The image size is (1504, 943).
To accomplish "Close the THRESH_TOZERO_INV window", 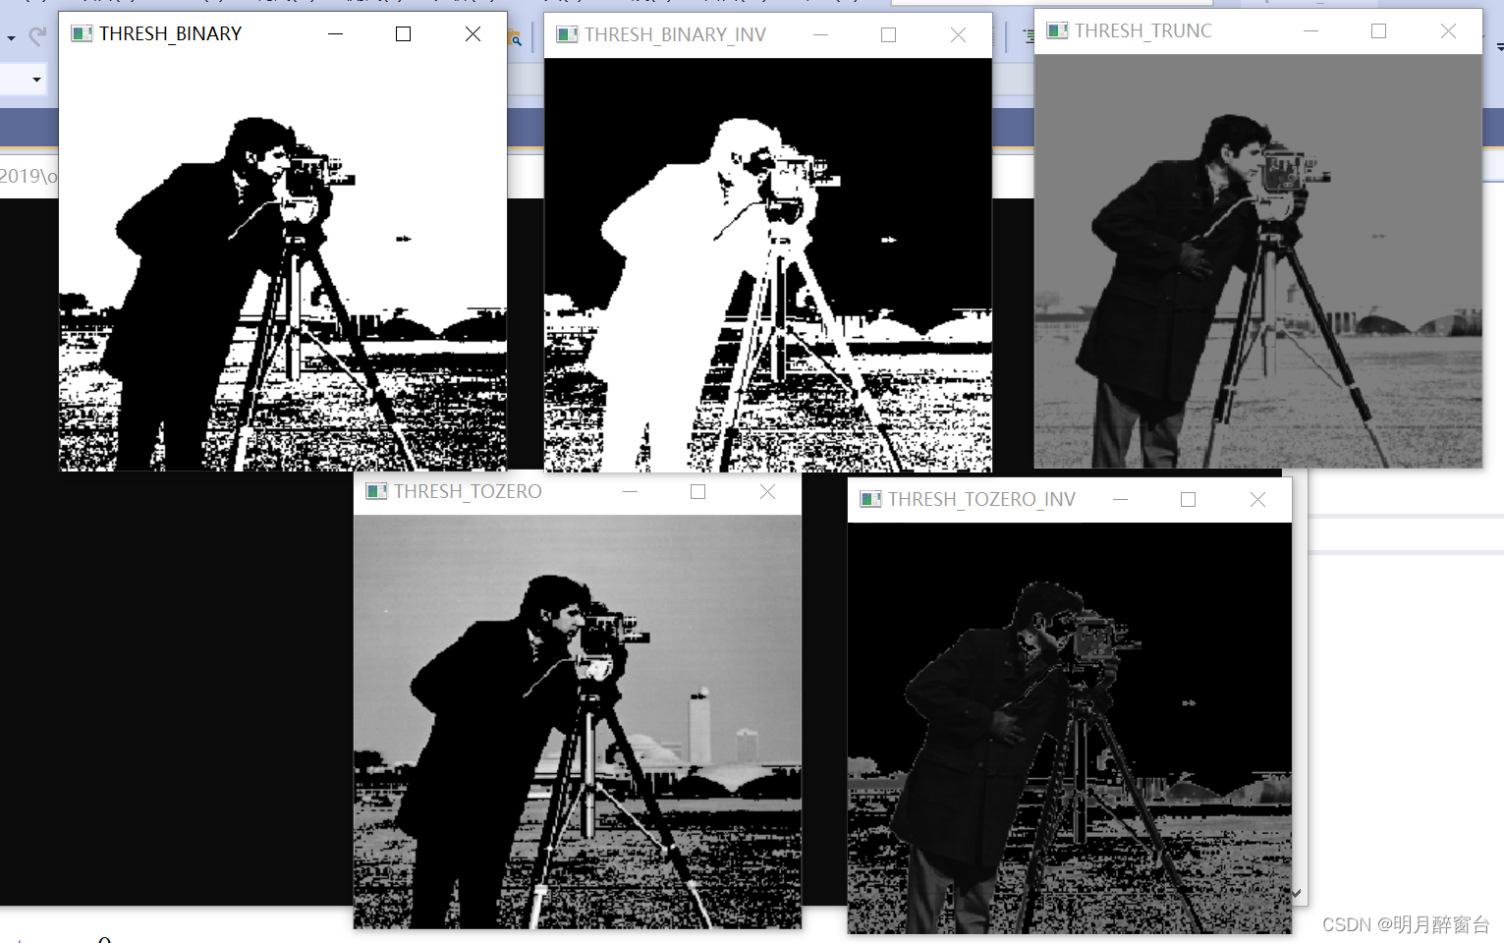I will tap(1257, 499).
